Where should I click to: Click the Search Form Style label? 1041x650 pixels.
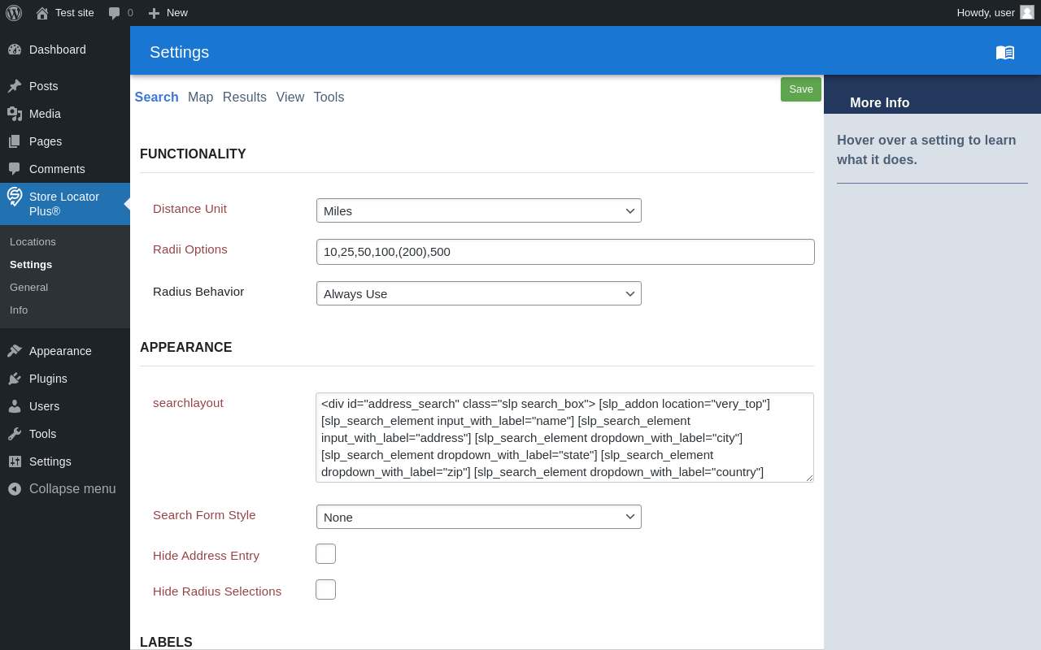pos(204,515)
